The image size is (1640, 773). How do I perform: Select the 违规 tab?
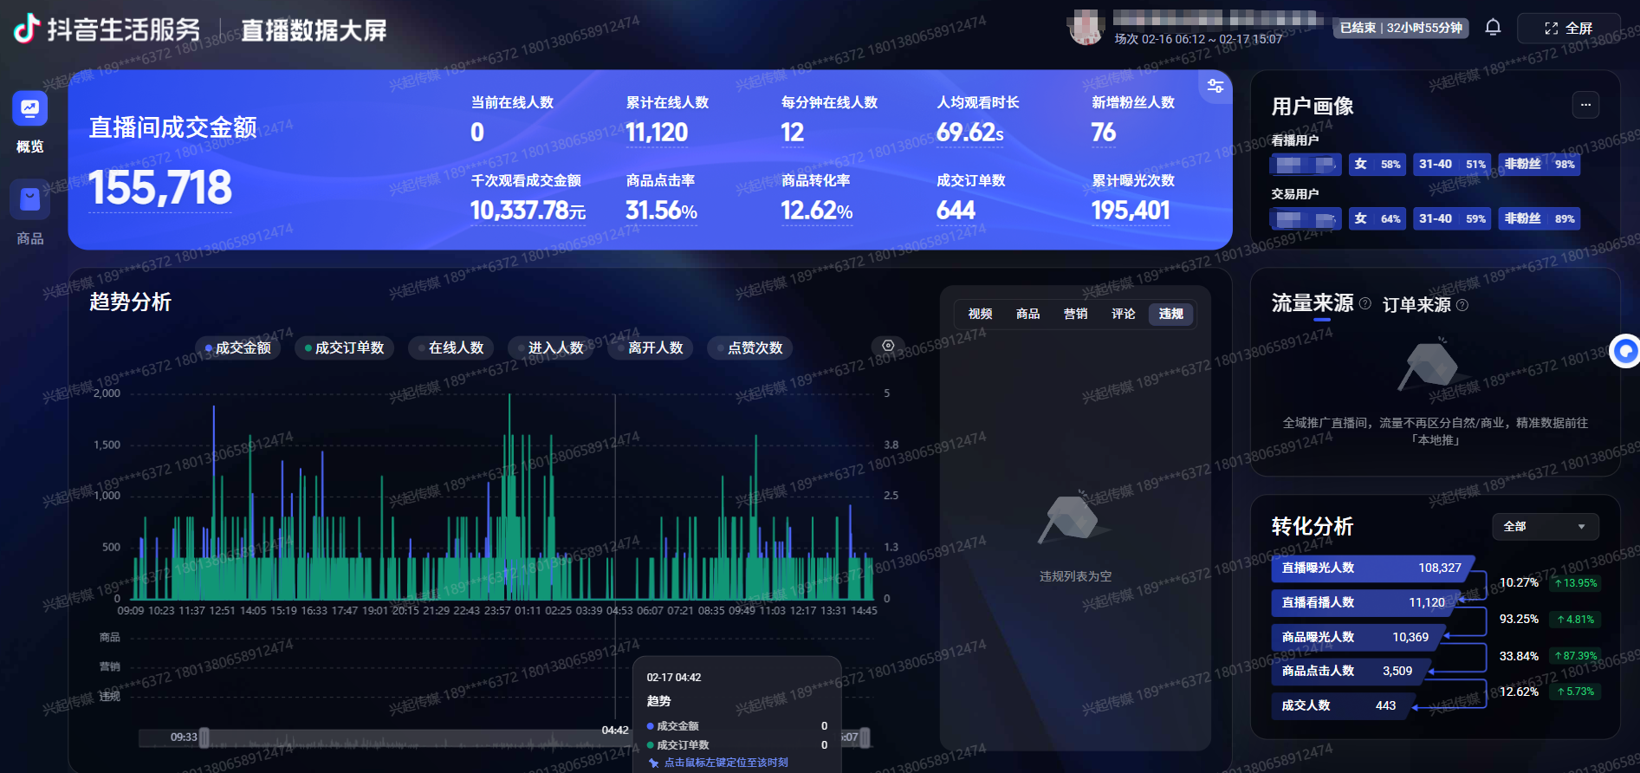click(x=1170, y=314)
